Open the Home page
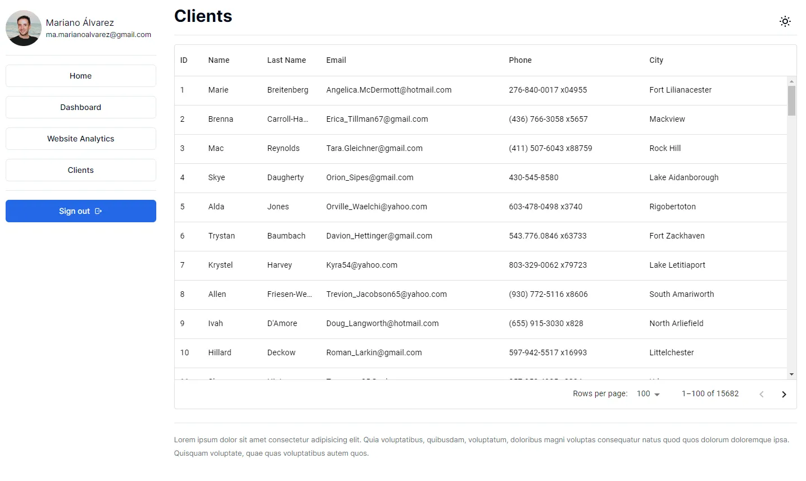 [x=81, y=76]
